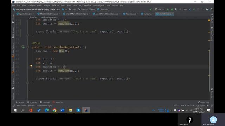Open the Windows notification center icon

208,110
